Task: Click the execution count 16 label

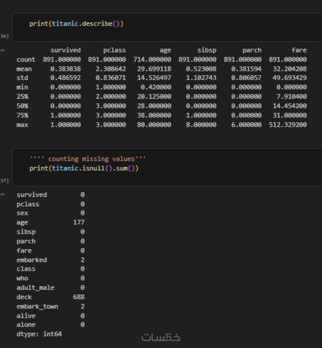Action: (x=4, y=36)
